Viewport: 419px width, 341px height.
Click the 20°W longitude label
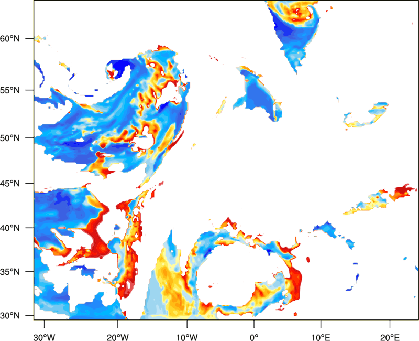coord(117,337)
